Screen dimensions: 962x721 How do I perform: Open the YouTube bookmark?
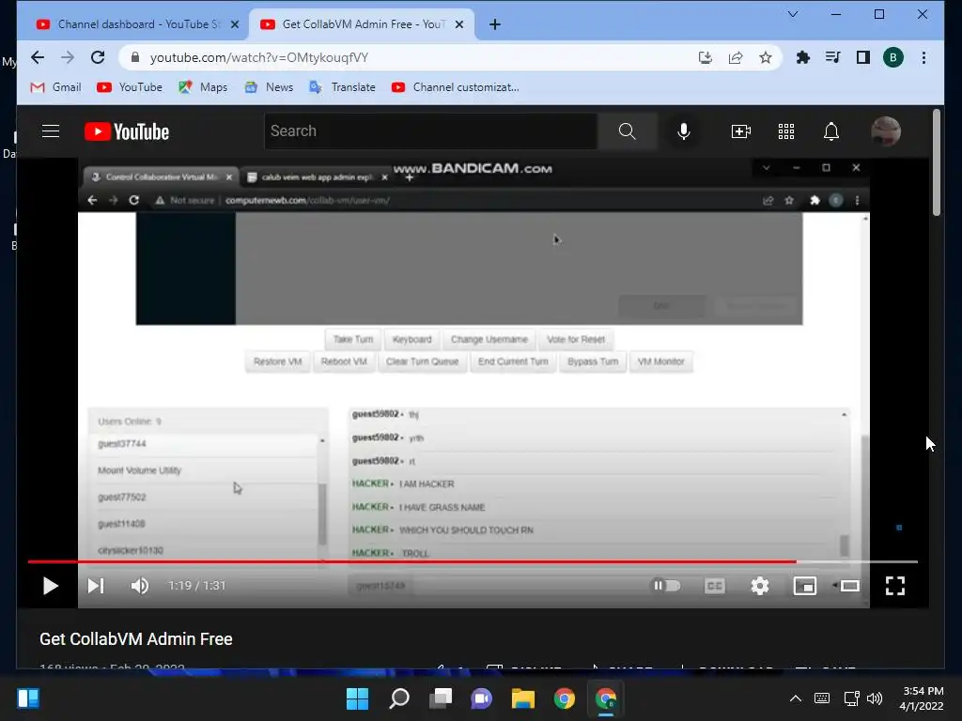[130, 87]
